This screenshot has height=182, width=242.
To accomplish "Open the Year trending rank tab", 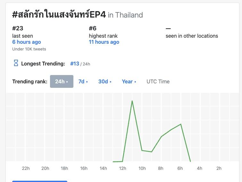I will [x=129, y=81].
